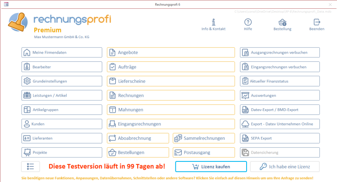Click the Auswertungen chart icon
The height and width of the screenshot is (182, 337).
[245, 95]
